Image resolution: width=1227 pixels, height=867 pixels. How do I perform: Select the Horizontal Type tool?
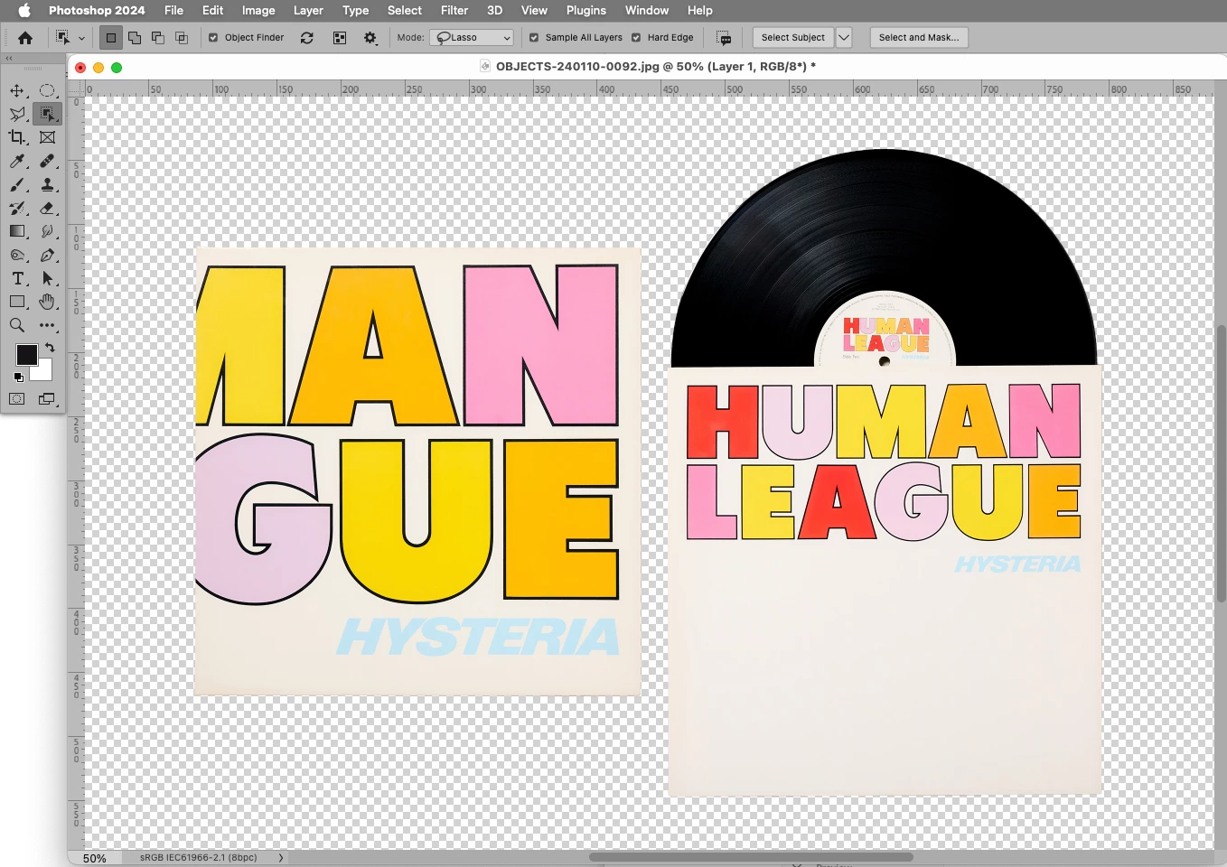(x=17, y=278)
